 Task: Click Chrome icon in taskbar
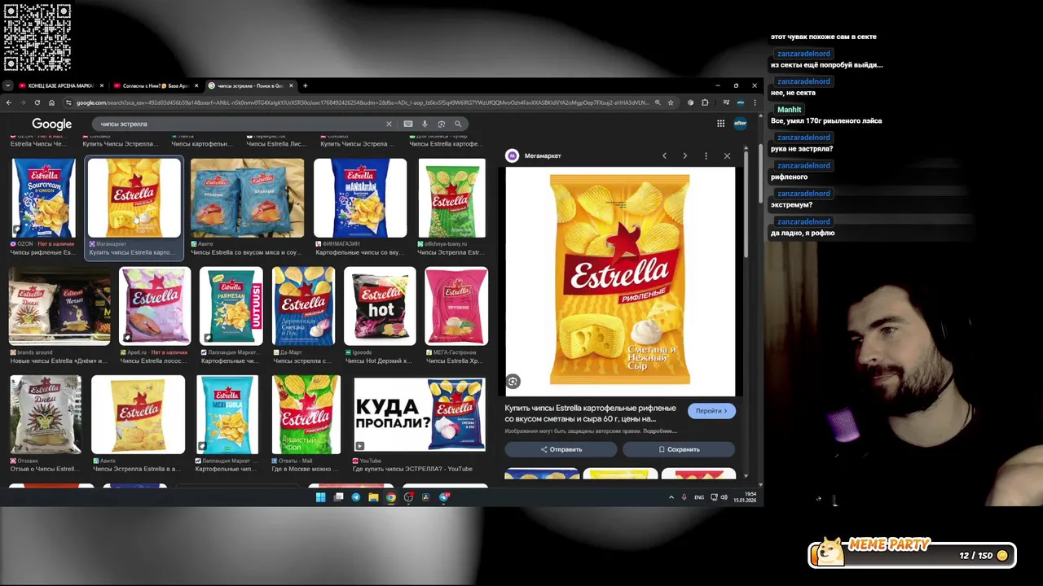(391, 497)
